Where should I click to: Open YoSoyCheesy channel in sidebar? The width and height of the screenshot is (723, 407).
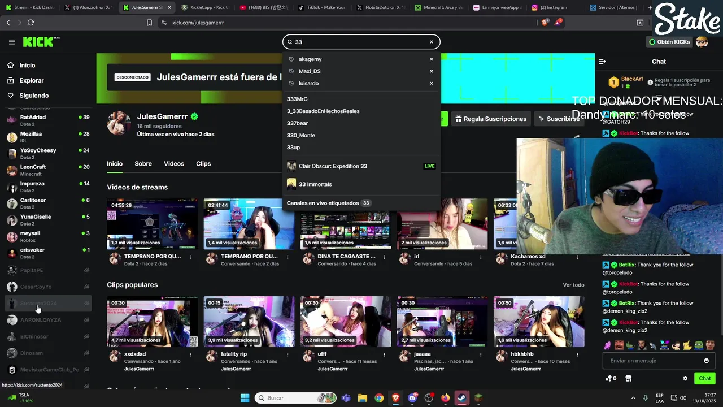48,154
